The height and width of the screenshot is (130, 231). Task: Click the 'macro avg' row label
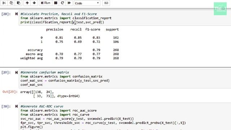coord(34,54)
